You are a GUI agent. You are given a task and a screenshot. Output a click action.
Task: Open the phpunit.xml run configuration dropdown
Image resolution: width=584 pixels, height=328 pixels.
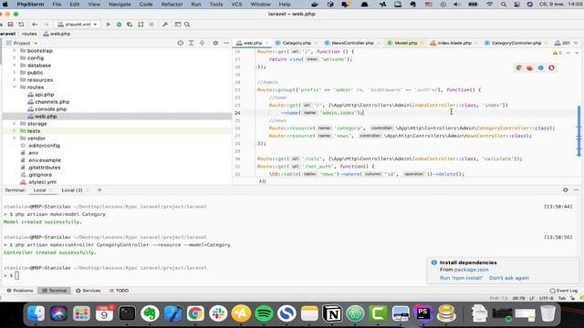77,25
